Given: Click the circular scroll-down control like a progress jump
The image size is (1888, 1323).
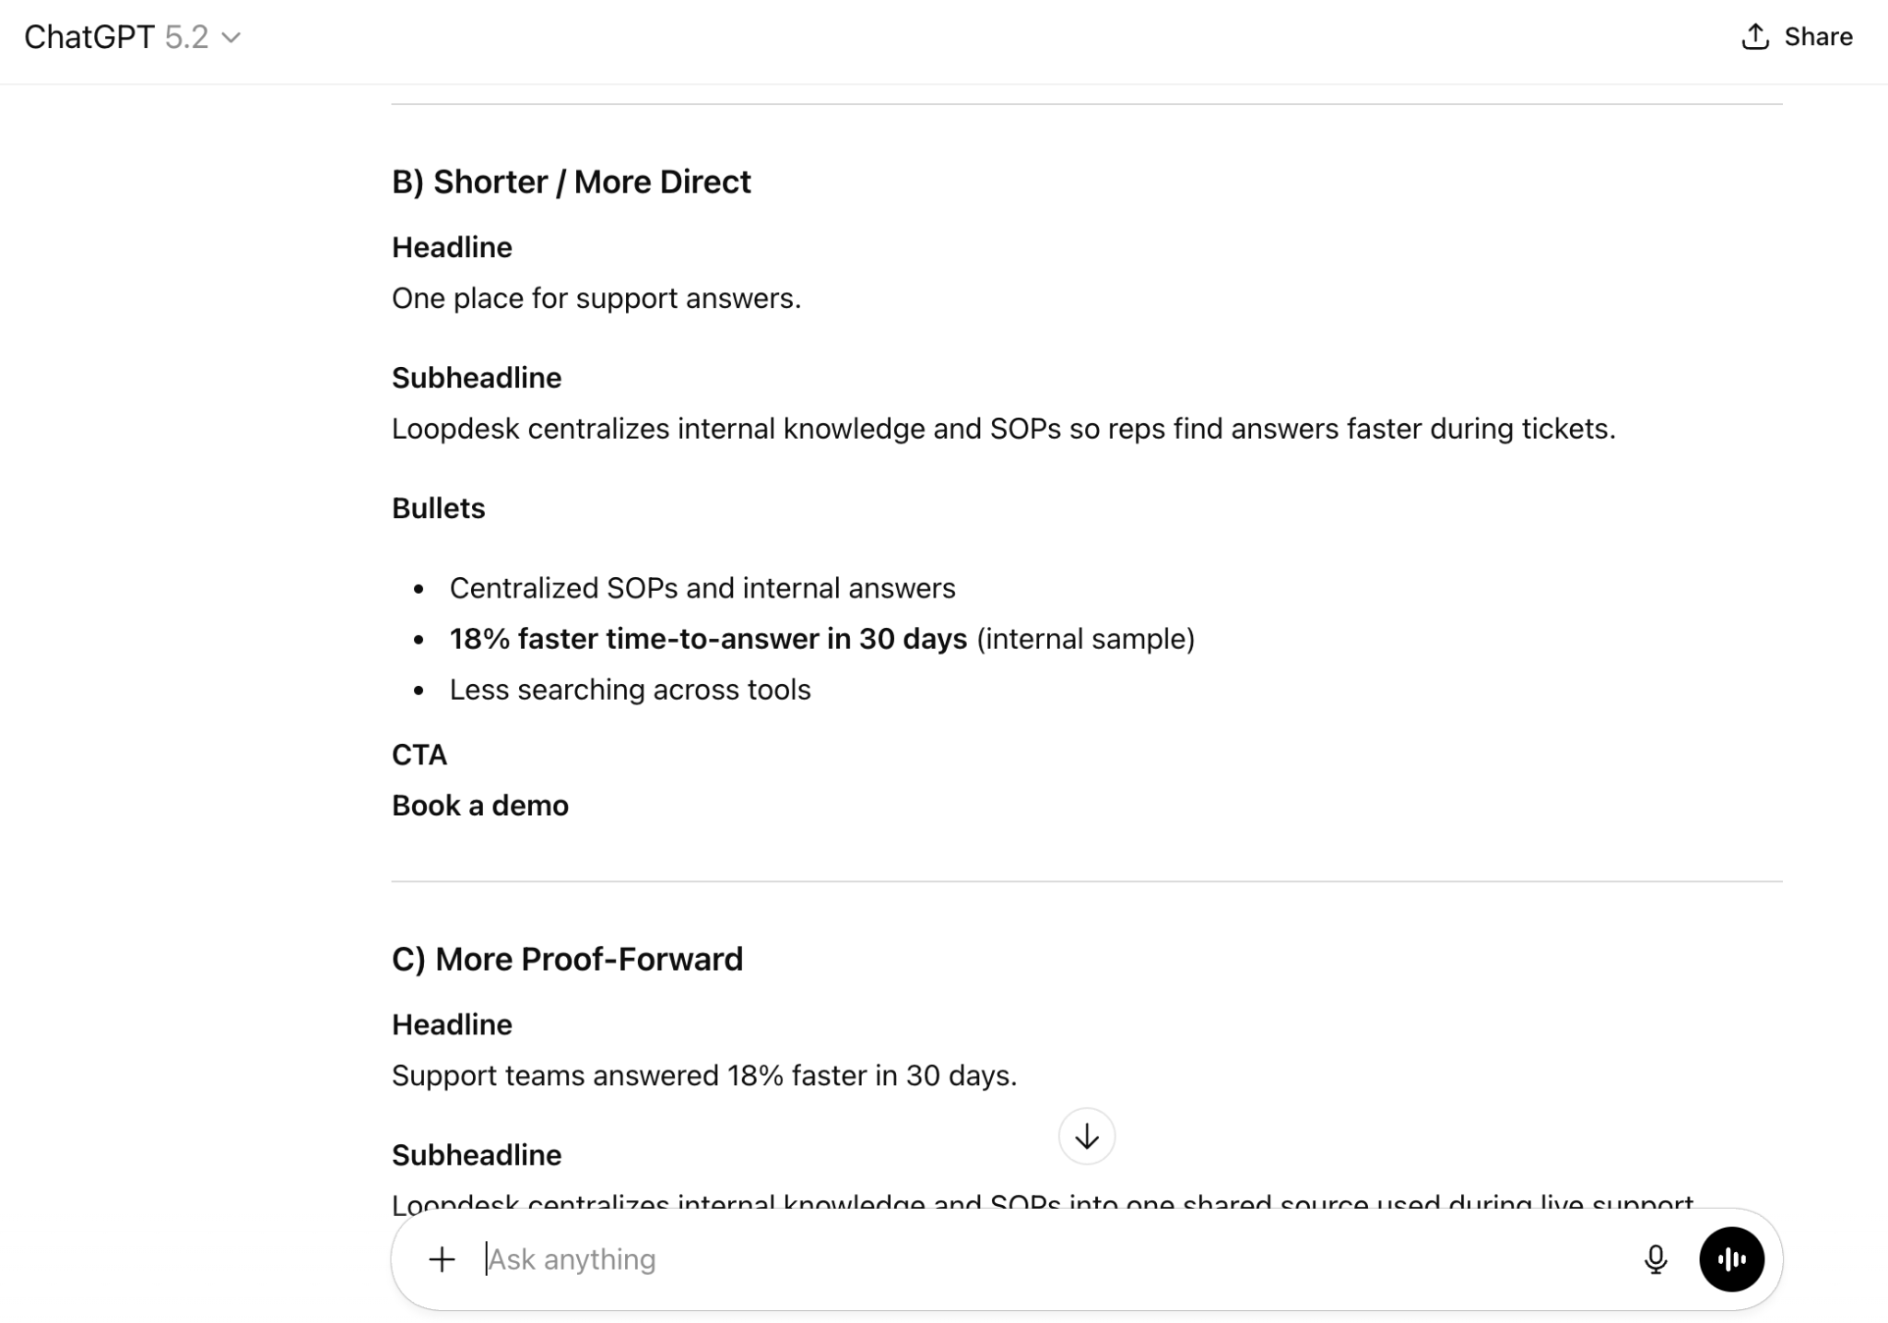Looking at the screenshot, I should click(1088, 1137).
